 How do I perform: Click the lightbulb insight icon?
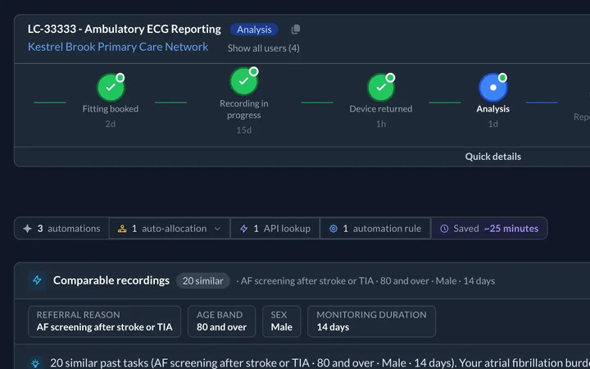click(x=36, y=363)
